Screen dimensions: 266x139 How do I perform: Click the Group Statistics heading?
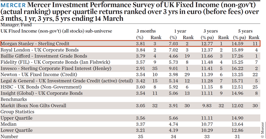pyautogui.click(x=17, y=112)
